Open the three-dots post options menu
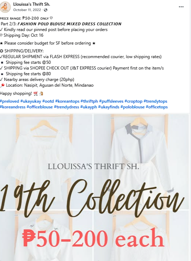Viewport: 191px width, 261px height. point(181,7)
